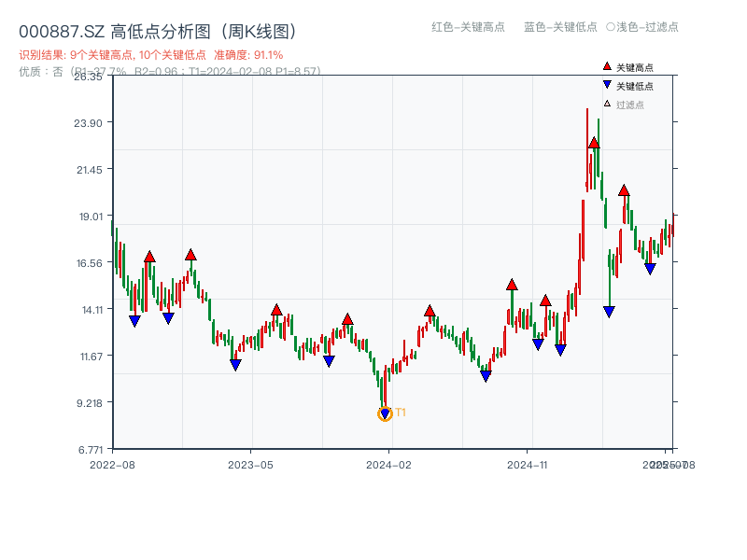Image resolution: width=747 pixels, height=560 pixels.
Task: Click the 6.771 y-axis label
Action: (90, 450)
